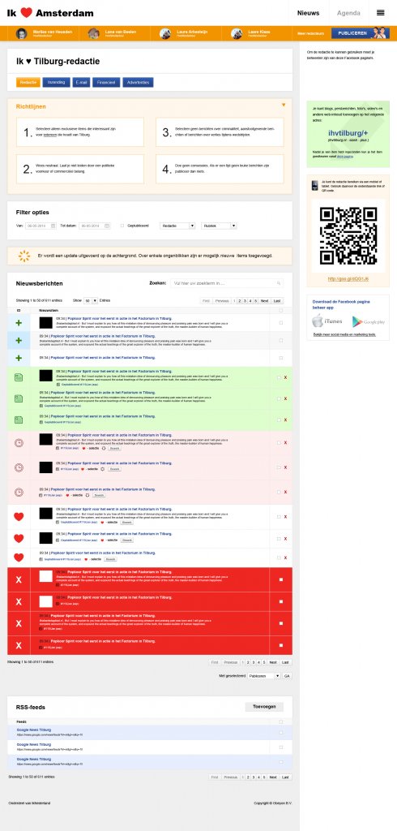The image size is (397, 831).
Task: Switch to the Inzending tab
Action: (x=56, y=82)
